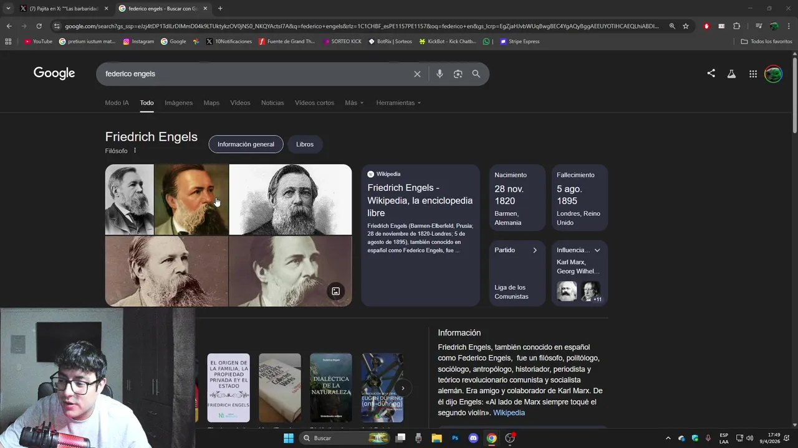The width and height of the screenshot is (798, 448).
Task: Open the Chrome zoom magnifier in address bar
Action: (672, 26)
